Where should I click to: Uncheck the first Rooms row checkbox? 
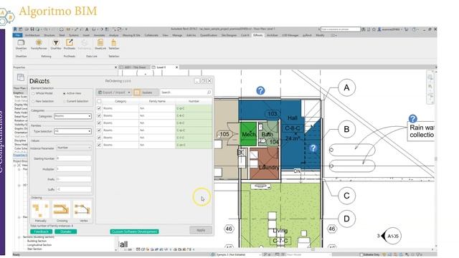click(x=99, y=108)
